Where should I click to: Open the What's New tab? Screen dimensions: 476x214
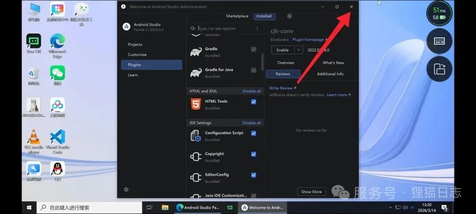coord(333,63)
